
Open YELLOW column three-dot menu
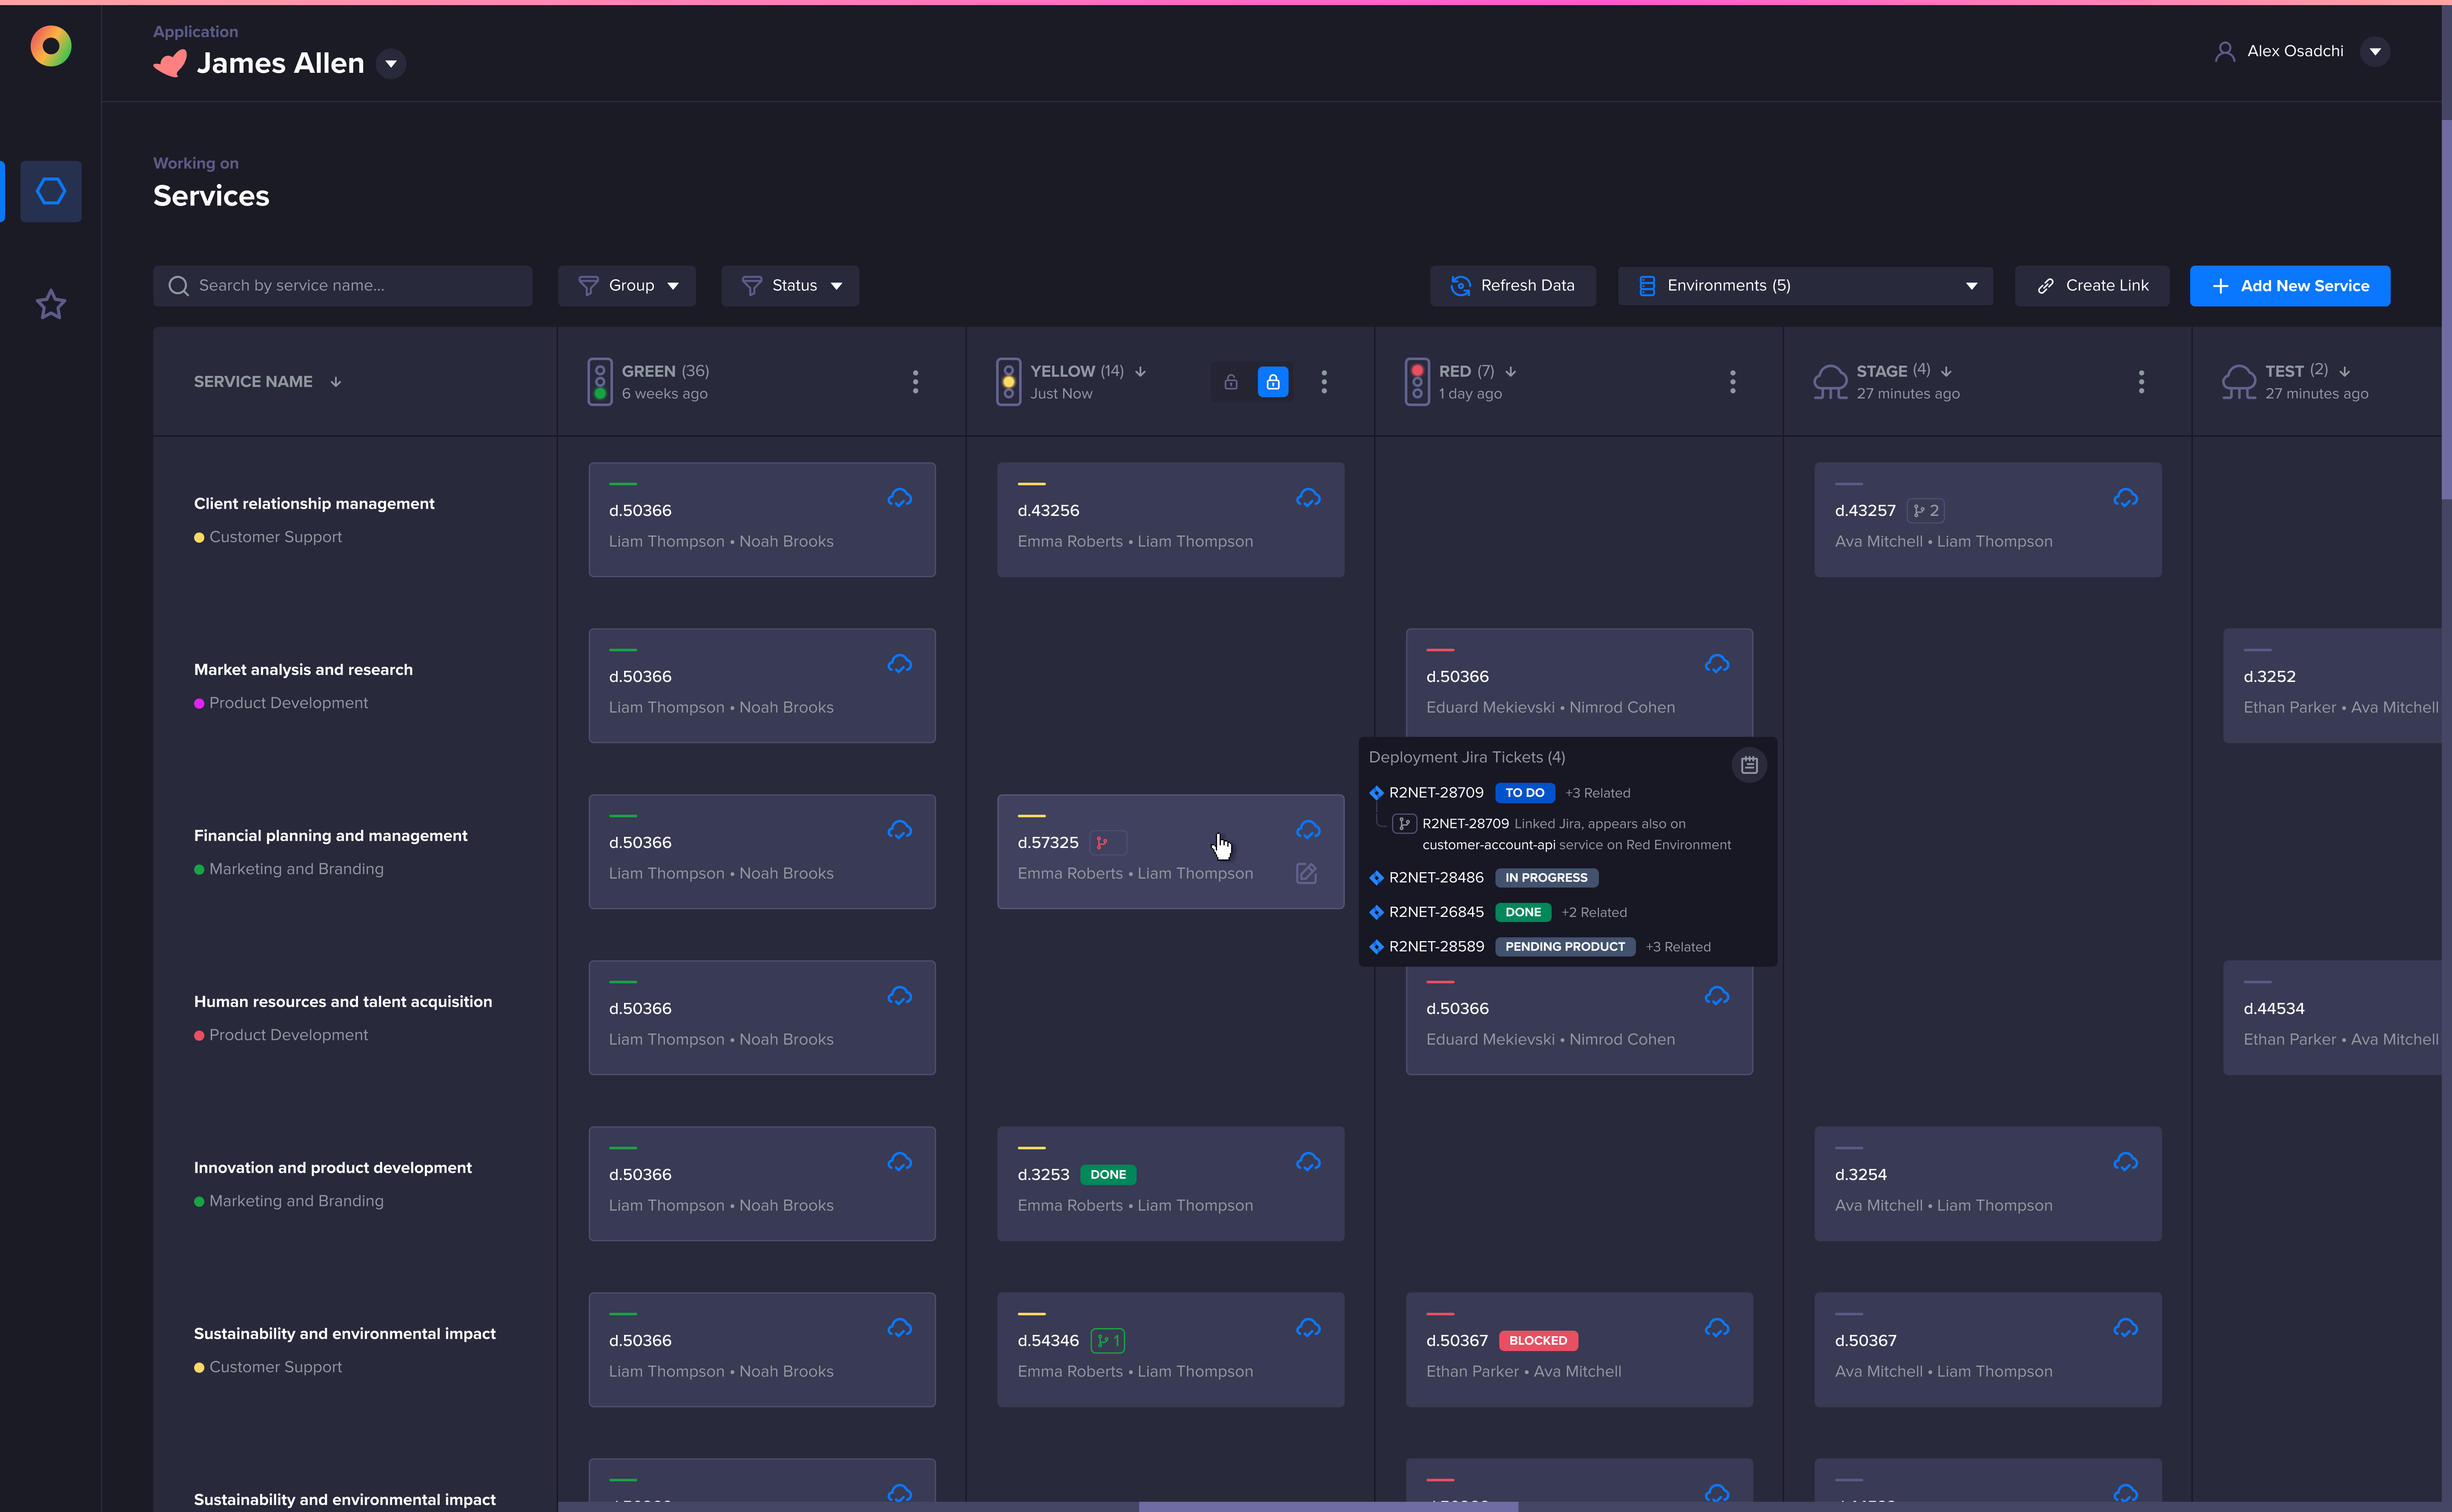[x=1324, y=382]
